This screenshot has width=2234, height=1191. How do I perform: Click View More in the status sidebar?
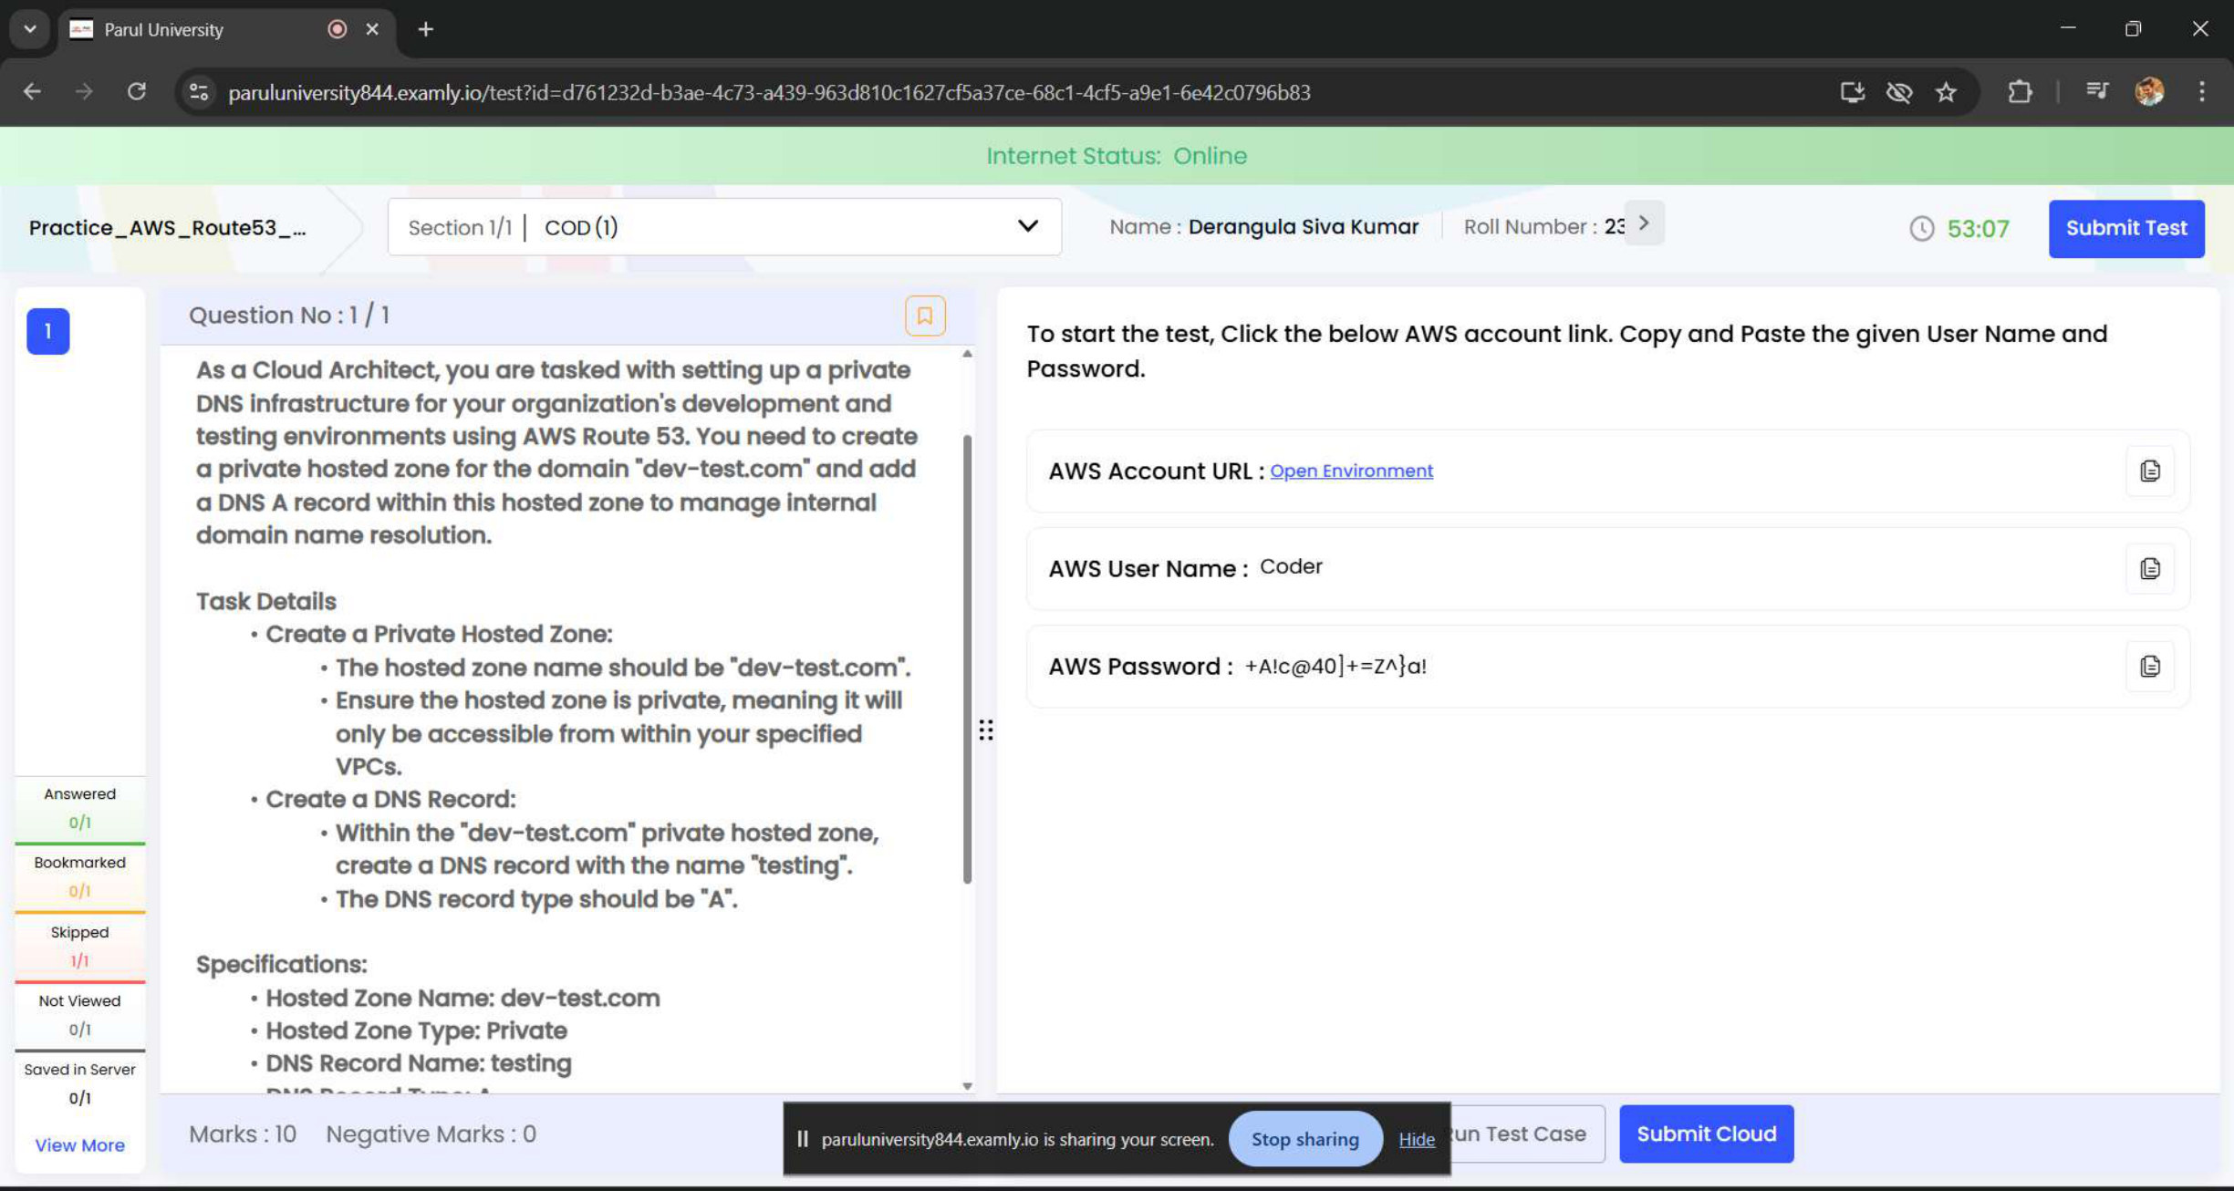(79, 1145)
